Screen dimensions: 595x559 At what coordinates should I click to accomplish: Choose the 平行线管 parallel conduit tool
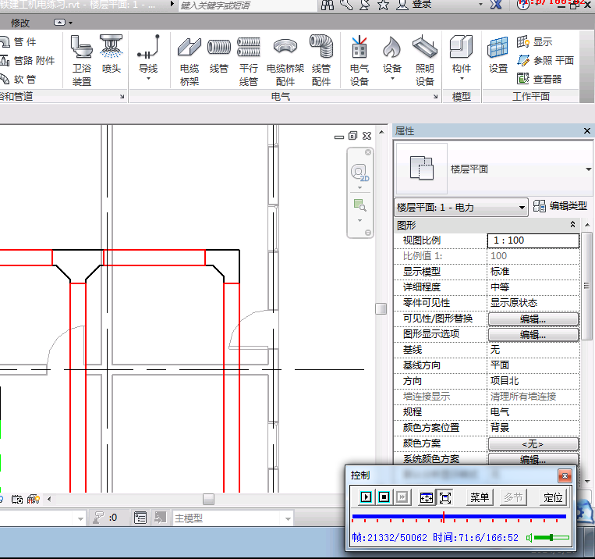[249, 61]
